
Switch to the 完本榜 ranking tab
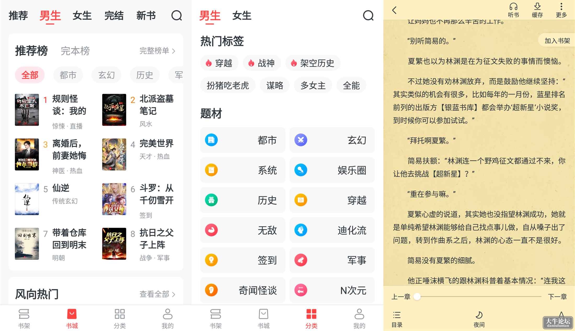pos(75,51)
